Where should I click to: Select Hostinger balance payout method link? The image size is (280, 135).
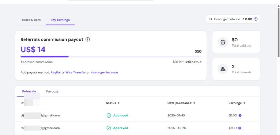coord(104,73)
